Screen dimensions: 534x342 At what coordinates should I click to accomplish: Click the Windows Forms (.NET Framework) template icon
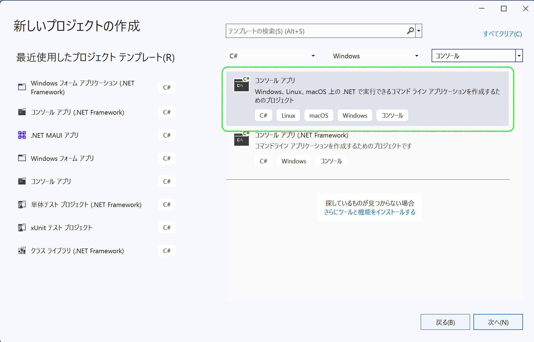coord(22,87)
